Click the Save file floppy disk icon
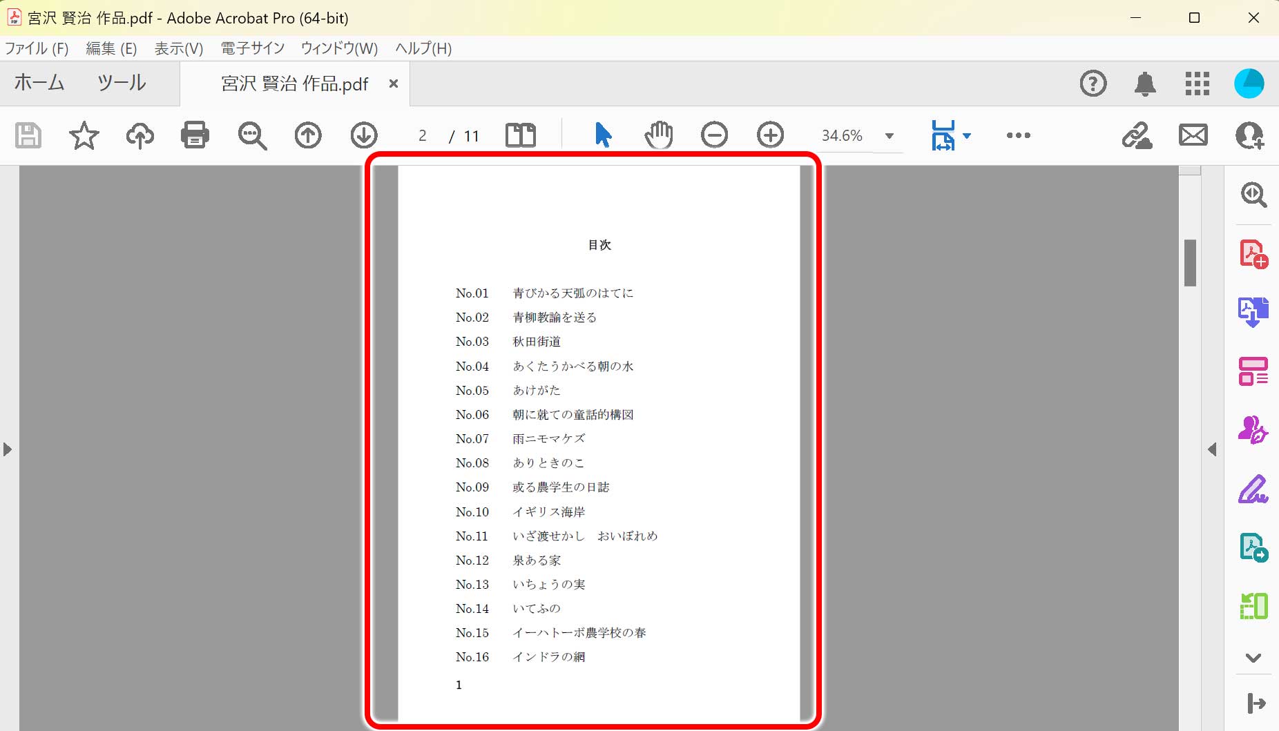Image resolution: width=1279 pixels, height=731 pixels. click(28, 135)
